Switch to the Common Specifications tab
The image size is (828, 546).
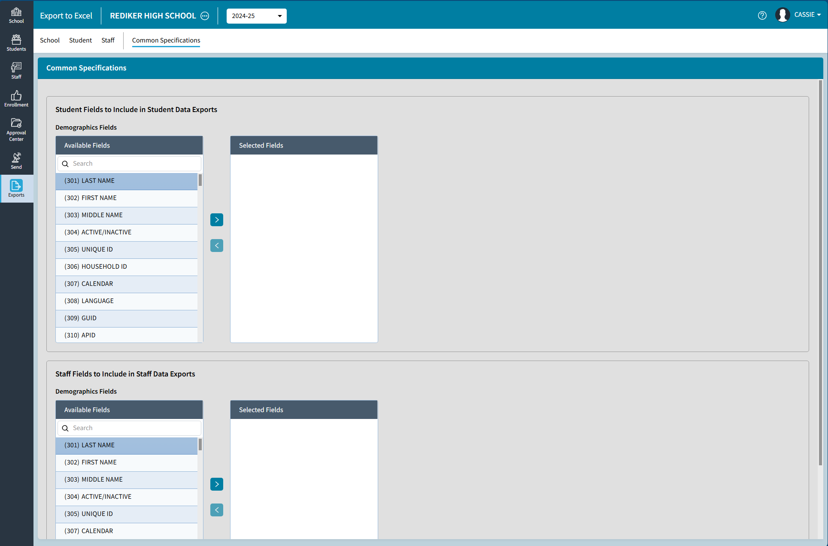[x=166, y=40]
